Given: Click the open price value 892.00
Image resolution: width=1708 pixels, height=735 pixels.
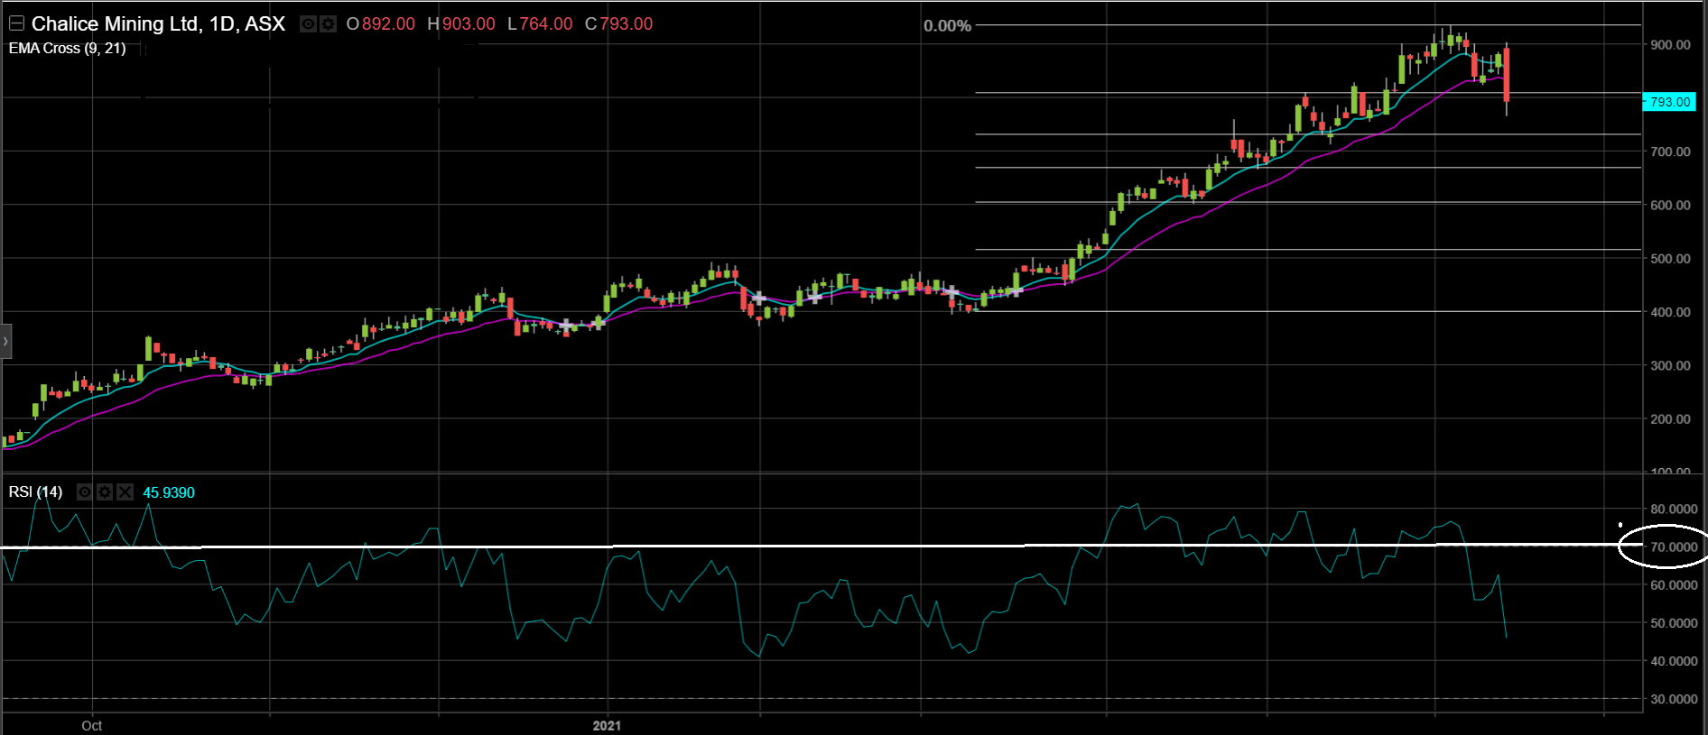Looking at the screenshot, I should pyautogui.click(x=388, y=24).
